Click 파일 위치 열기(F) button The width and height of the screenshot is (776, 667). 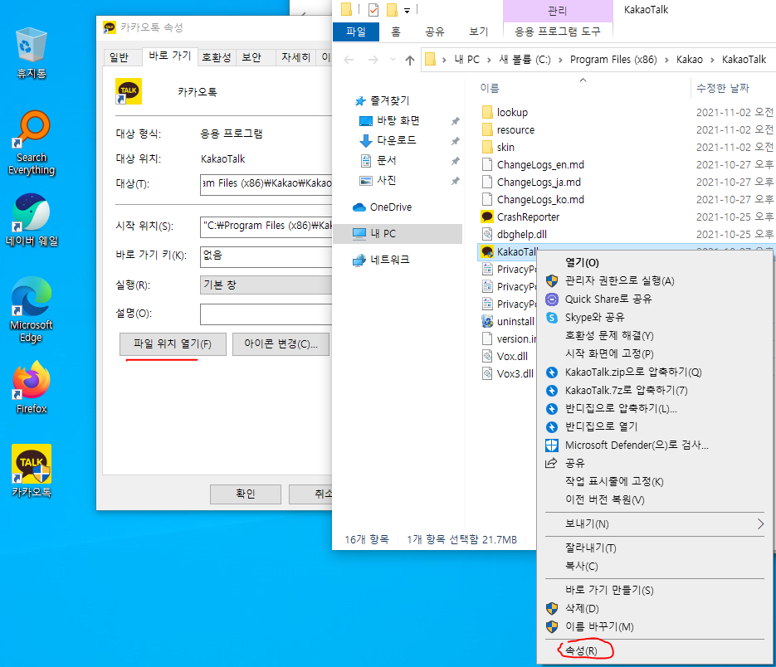coord(173,344)
